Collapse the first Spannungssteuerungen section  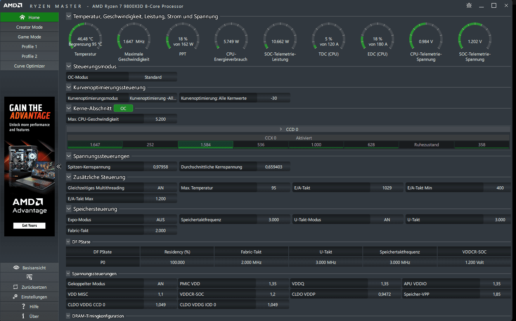click(69, 156)
